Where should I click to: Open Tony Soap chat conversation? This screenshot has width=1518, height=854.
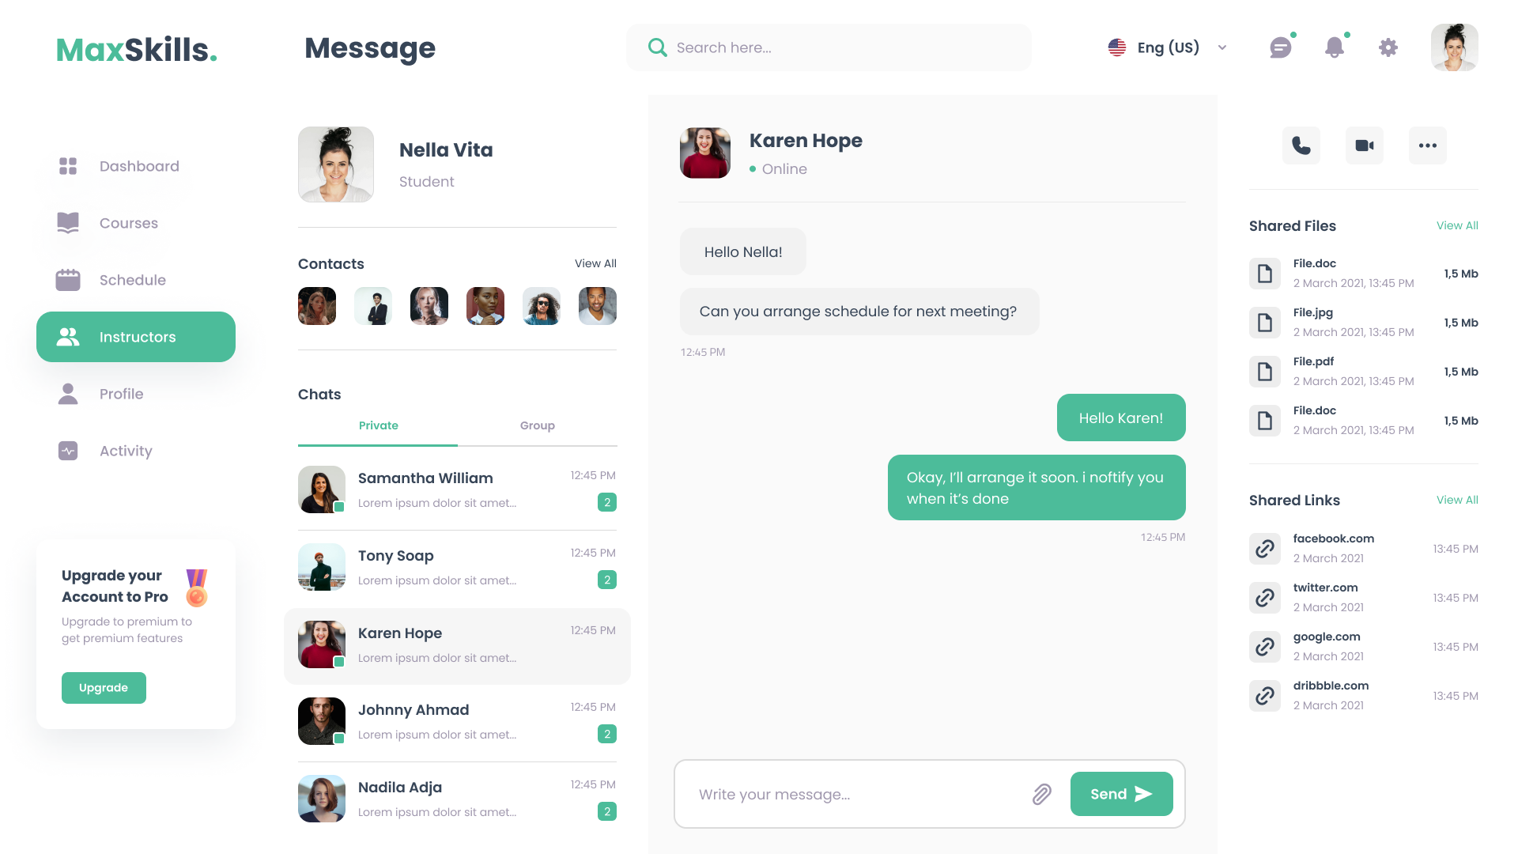(x=457, y=568)
